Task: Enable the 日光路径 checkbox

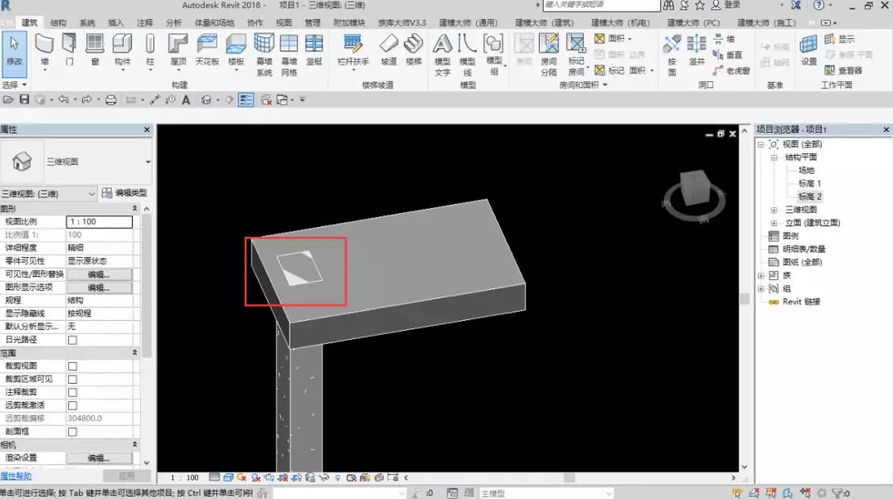Action: tap(72, 340)
